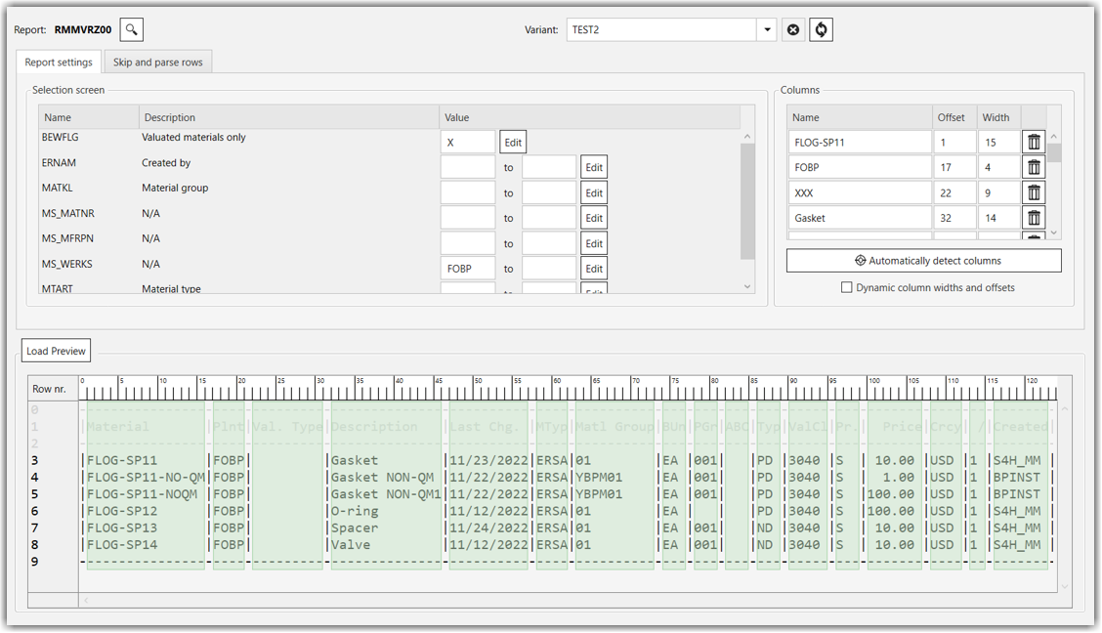Screen dimensions: 1102x633
Task: Click the Load Preview button
Action: pos(57,352)
